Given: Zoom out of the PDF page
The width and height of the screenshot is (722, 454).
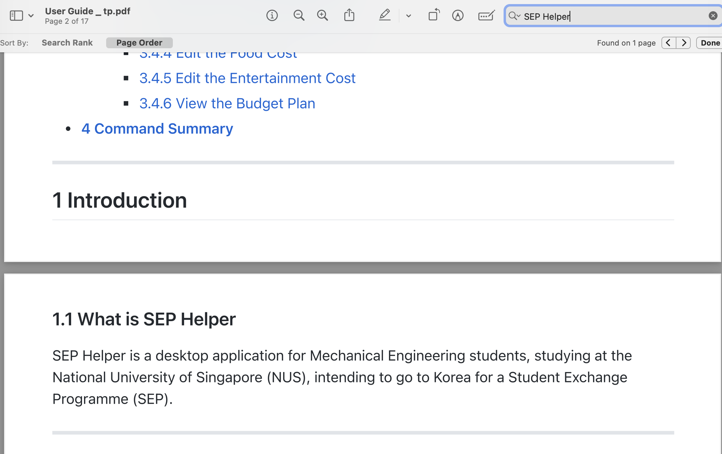Looking at the screenshot, I should pyautogui.click(x=299, y=16).
